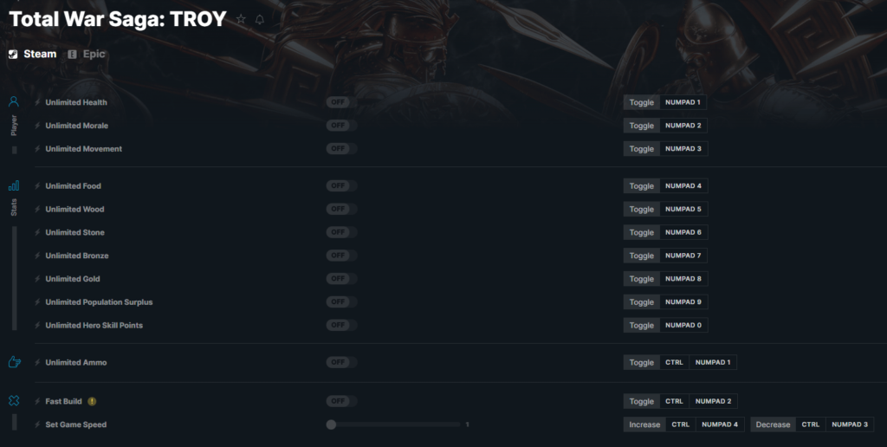Edit the CTRL hotkey key for Fast Build
This screenshot has width=887, height=447.
674,401
